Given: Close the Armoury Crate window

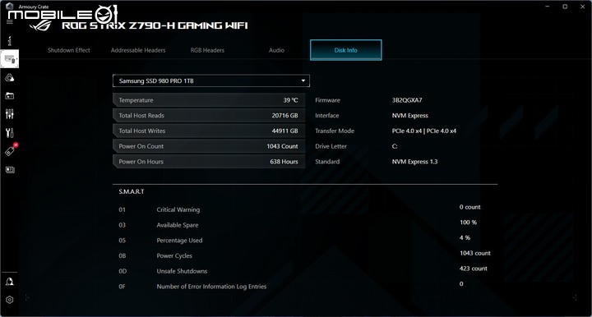Looking at the screenshot, I should point(583,7).
